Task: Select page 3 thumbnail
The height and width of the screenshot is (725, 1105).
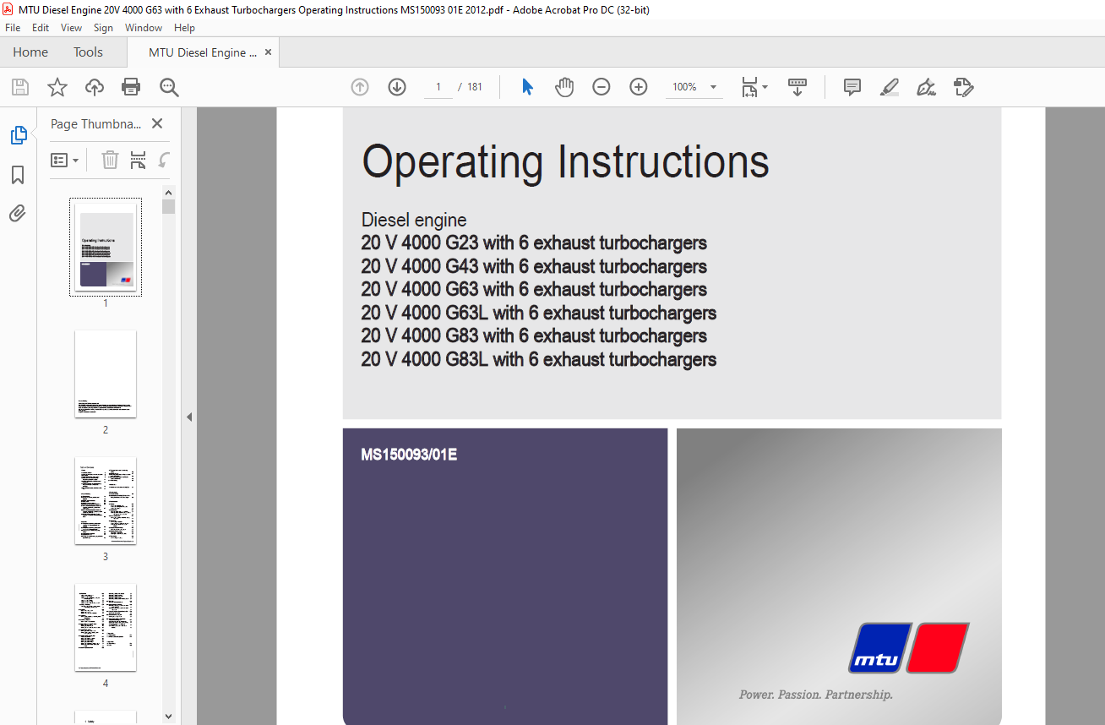Action: click(x=106, y=500)
